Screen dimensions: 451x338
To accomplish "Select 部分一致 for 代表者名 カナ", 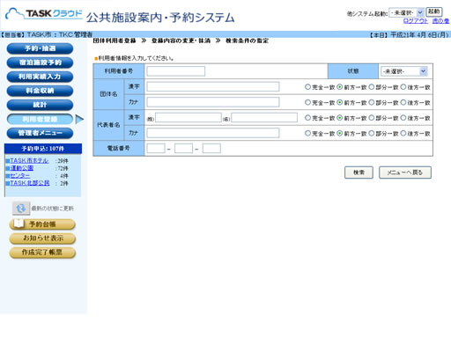I will [x=372, y=133].
